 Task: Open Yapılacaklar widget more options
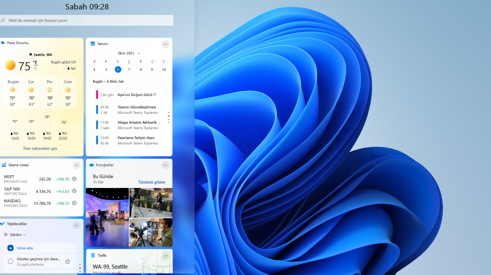click(76, 225)
